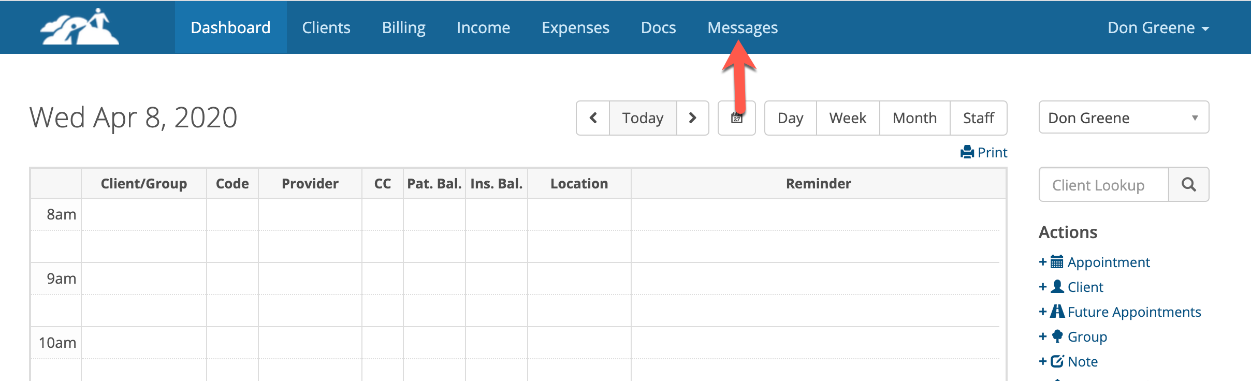Add new Note action
Image resolution: width=1251 pixels, height=381 pixels.
click(1082, 362)
